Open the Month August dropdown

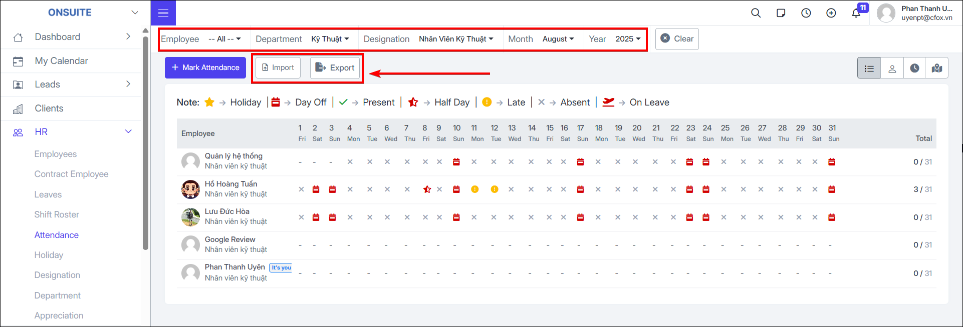pos(558,39)
